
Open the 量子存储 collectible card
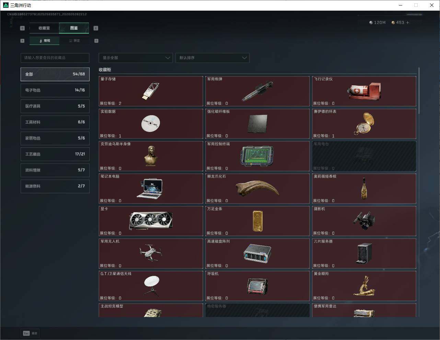coord(151,91)
